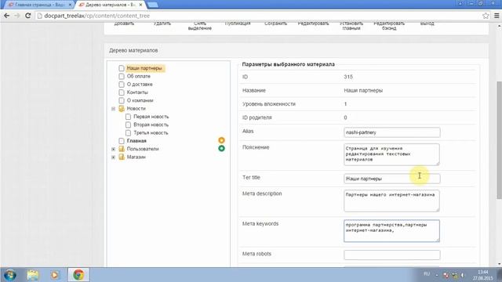Open the media player taskbar icon

coord(54,275)
